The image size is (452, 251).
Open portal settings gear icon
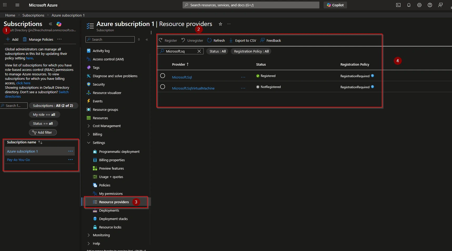point(419,5)
